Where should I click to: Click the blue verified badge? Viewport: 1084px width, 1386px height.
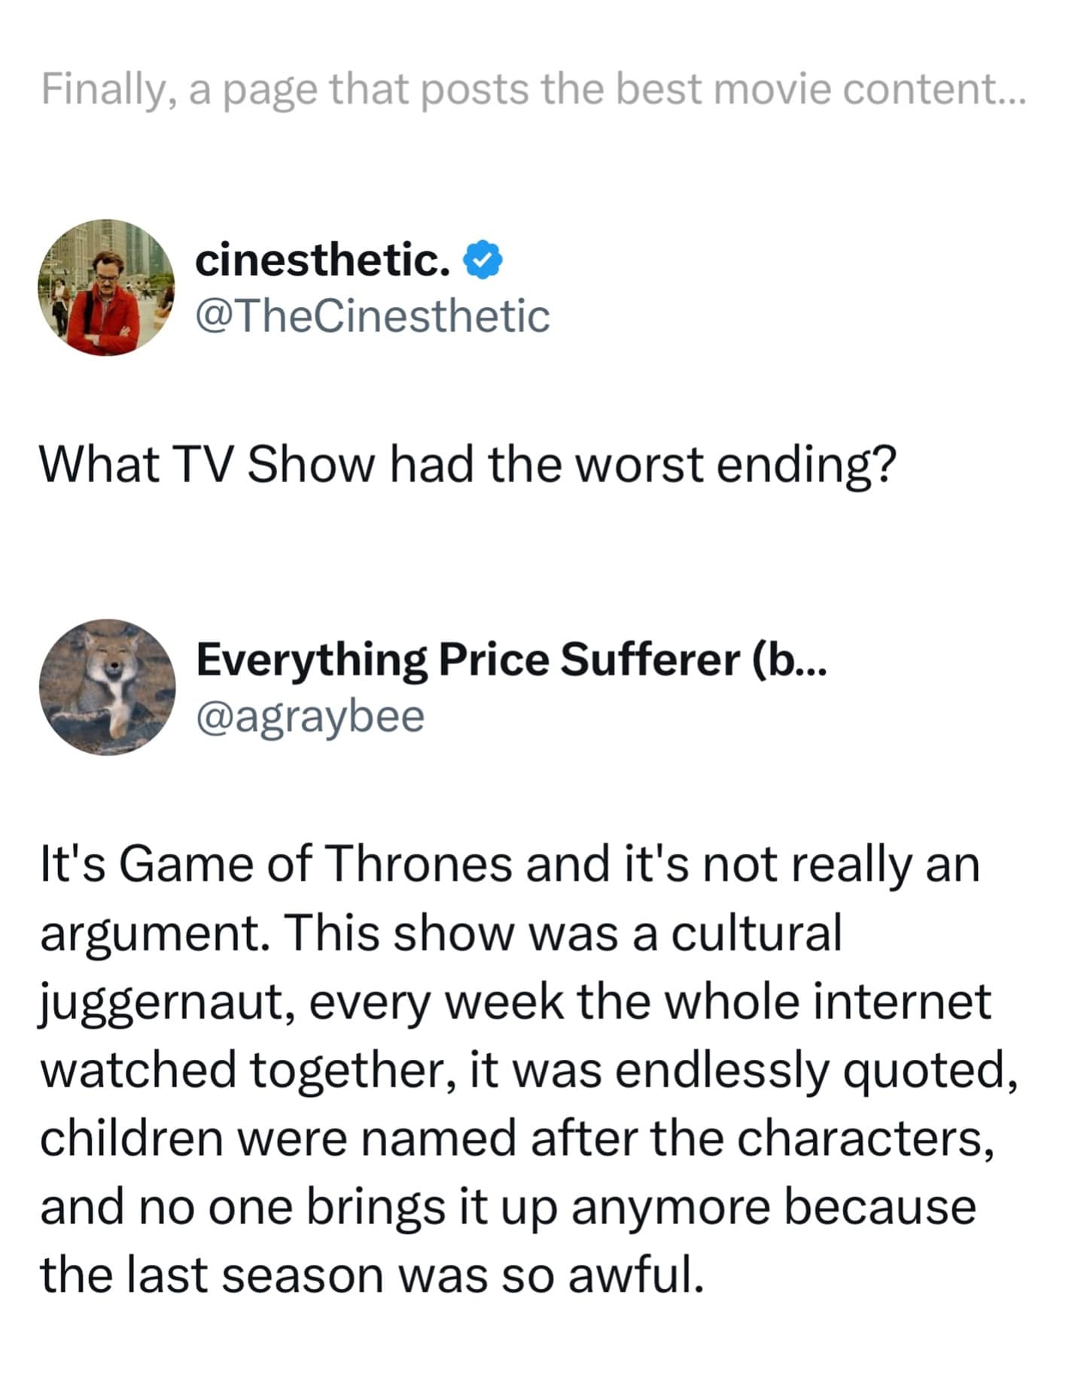tap(483, 260)
